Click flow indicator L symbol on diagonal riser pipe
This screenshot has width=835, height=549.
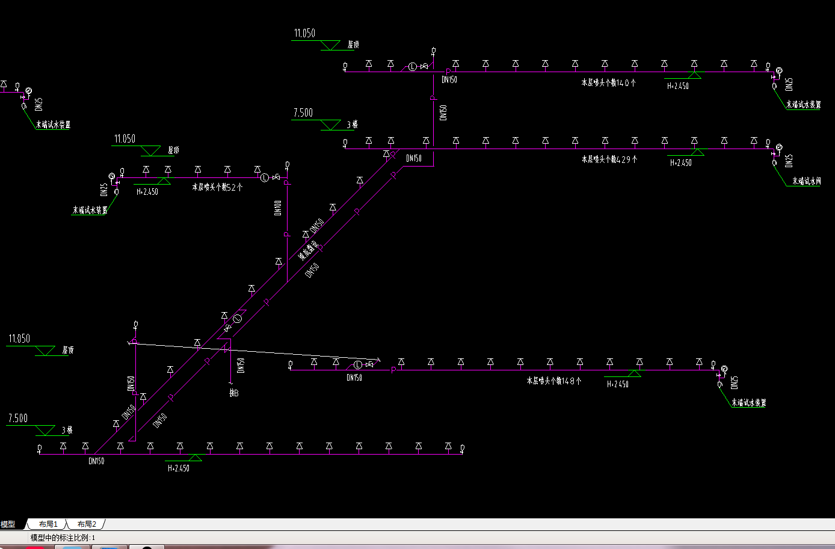coord(237,319)
